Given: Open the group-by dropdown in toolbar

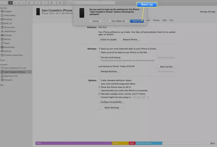Looking at the screenshot, I should 30,3.
